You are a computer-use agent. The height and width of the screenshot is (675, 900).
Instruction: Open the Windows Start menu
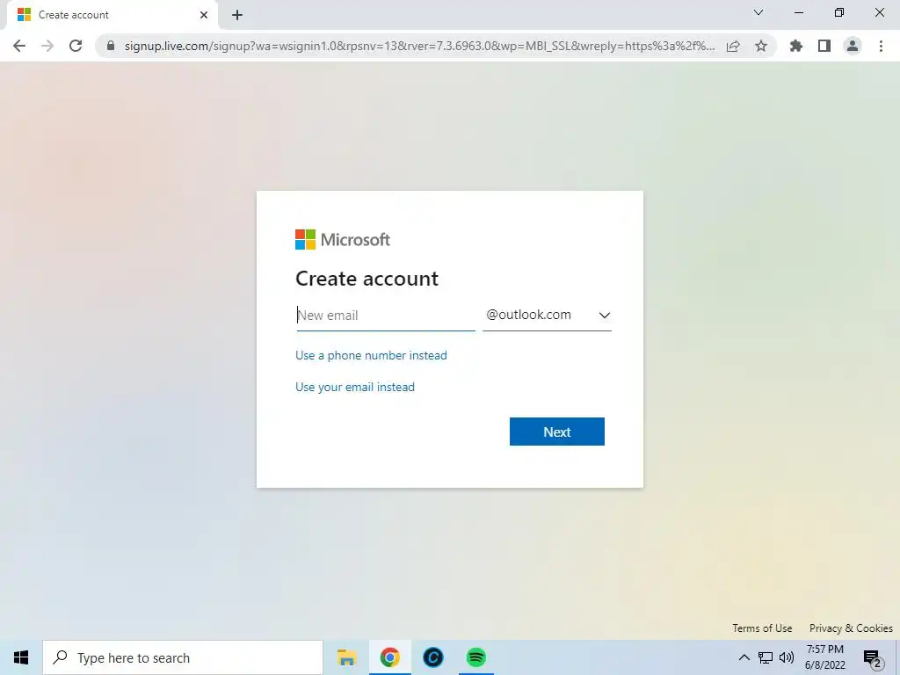21,657
